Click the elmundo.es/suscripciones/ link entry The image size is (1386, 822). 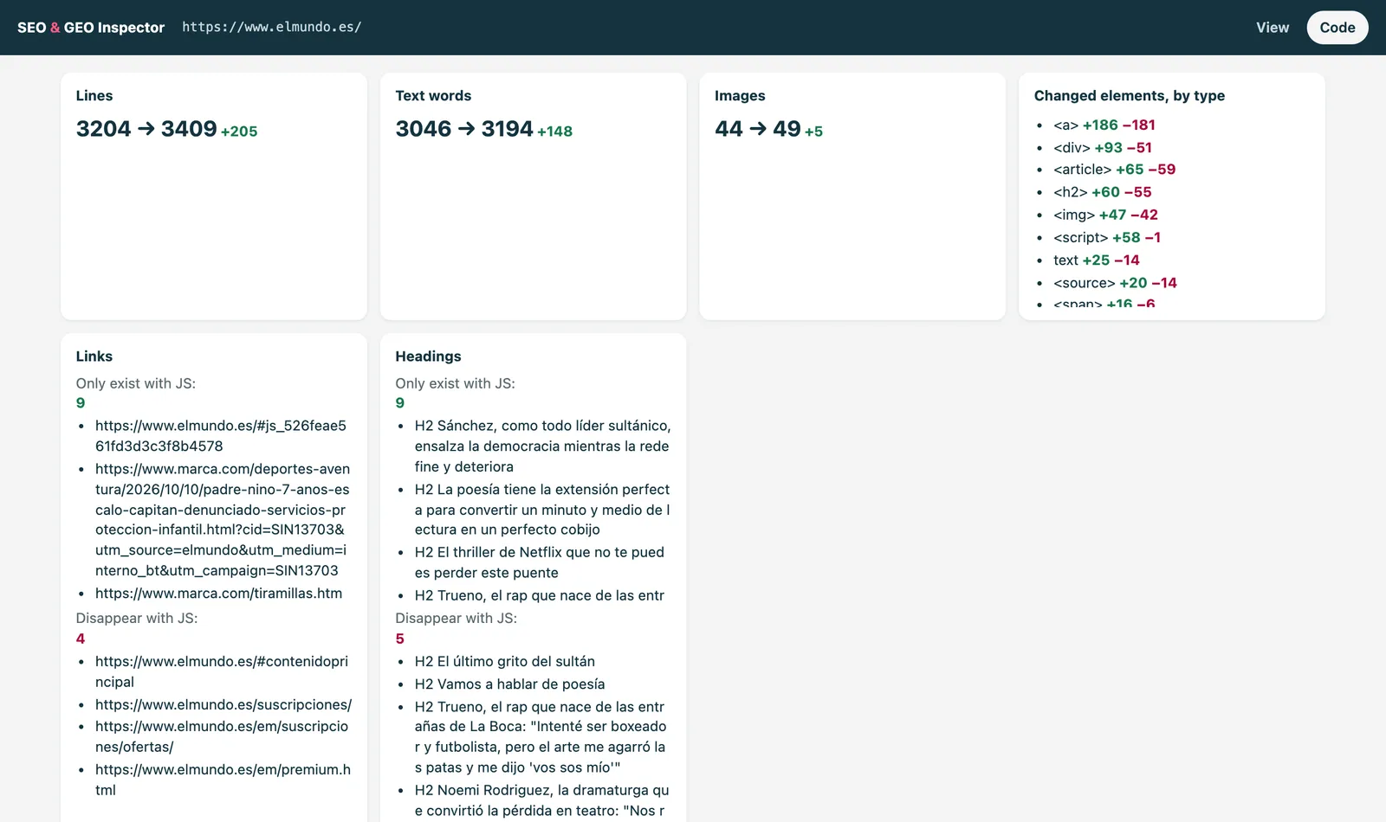coord(223,704)
